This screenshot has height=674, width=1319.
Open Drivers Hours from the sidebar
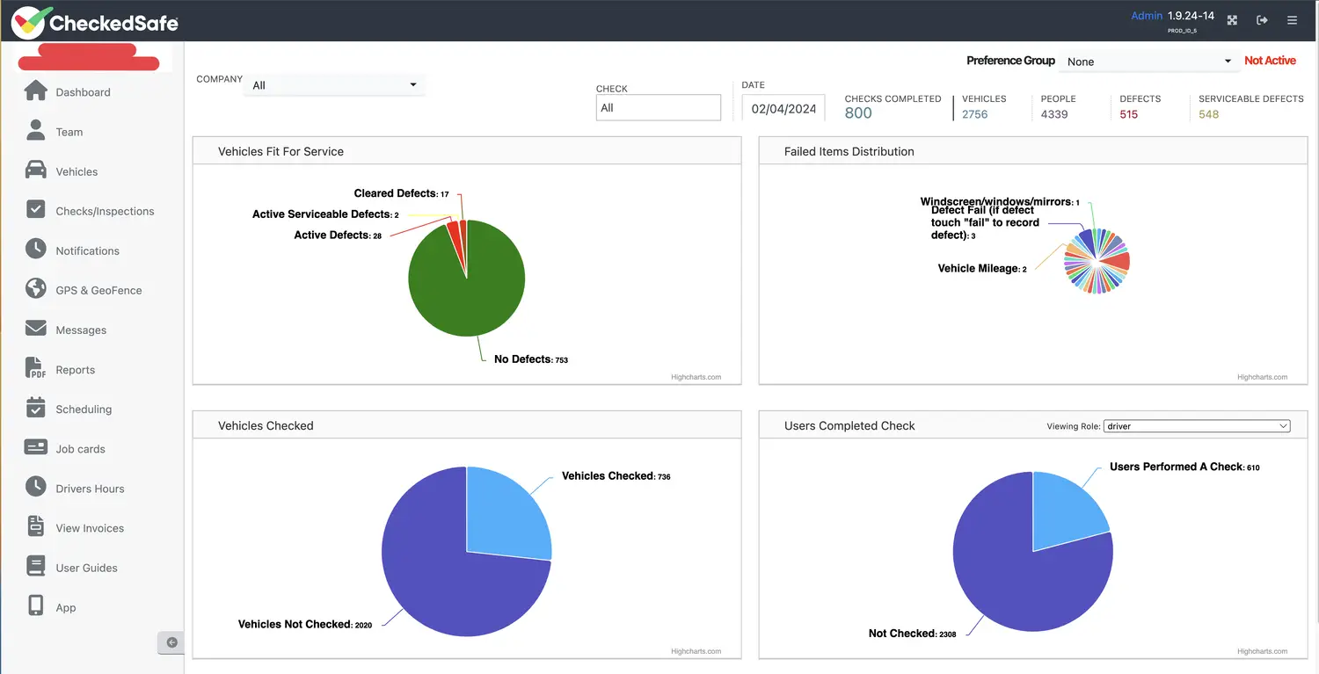pos(90,489)
